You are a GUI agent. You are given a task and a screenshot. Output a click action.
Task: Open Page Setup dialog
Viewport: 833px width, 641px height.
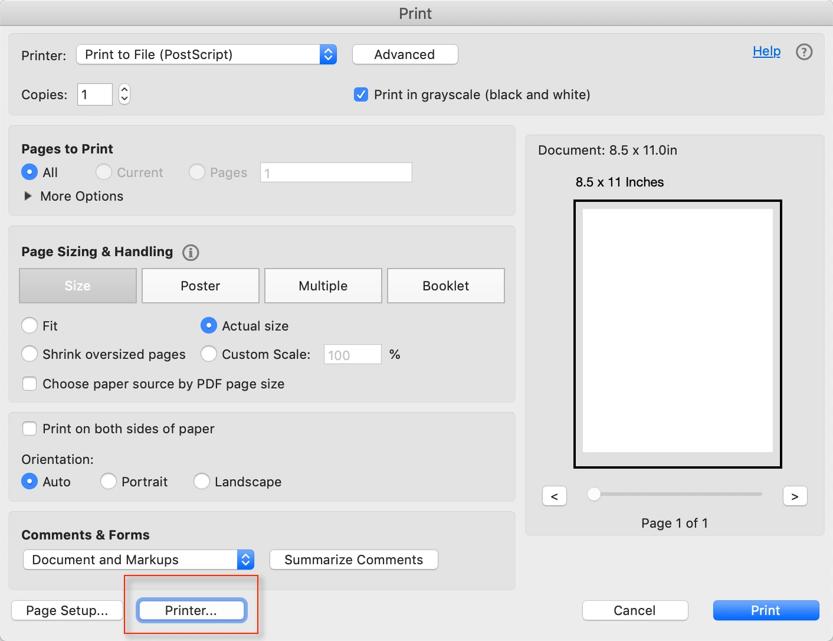[x=67, y=610]
